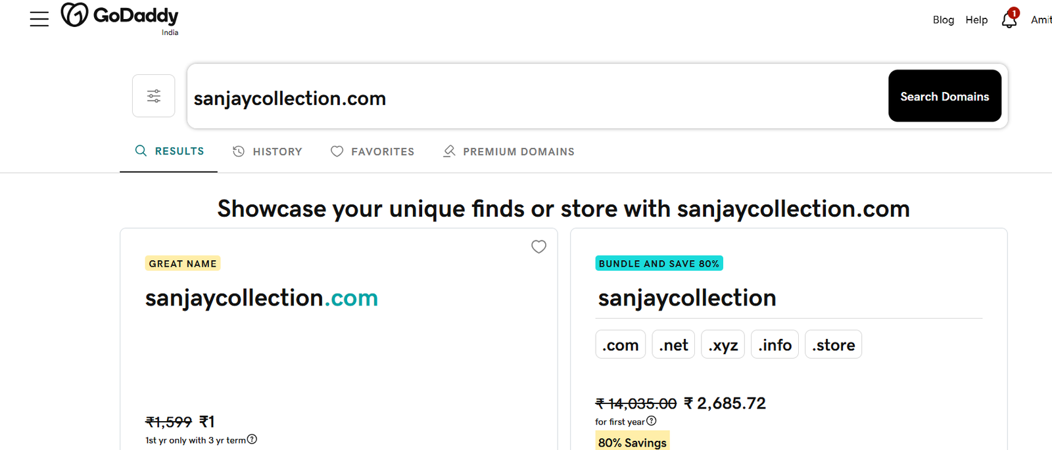Image resolution: width=1052 pixels, height=450 pixels.
Task: Favorite sanjaycollection.com with the heart icon
Action: [538, 246]
